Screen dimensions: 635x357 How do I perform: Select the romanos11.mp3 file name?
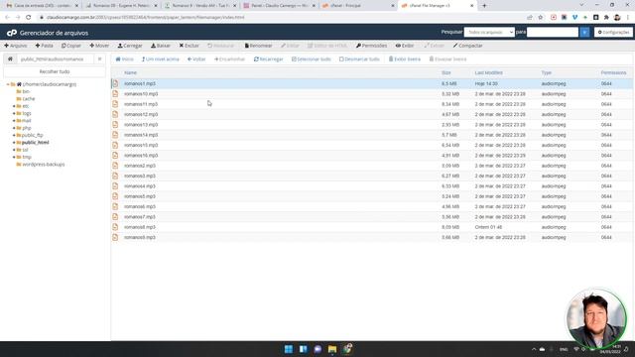pyautogui.click(x=141, y=104)
